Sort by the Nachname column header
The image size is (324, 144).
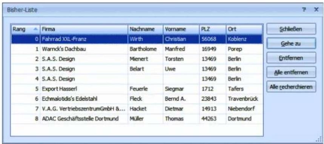146,29
